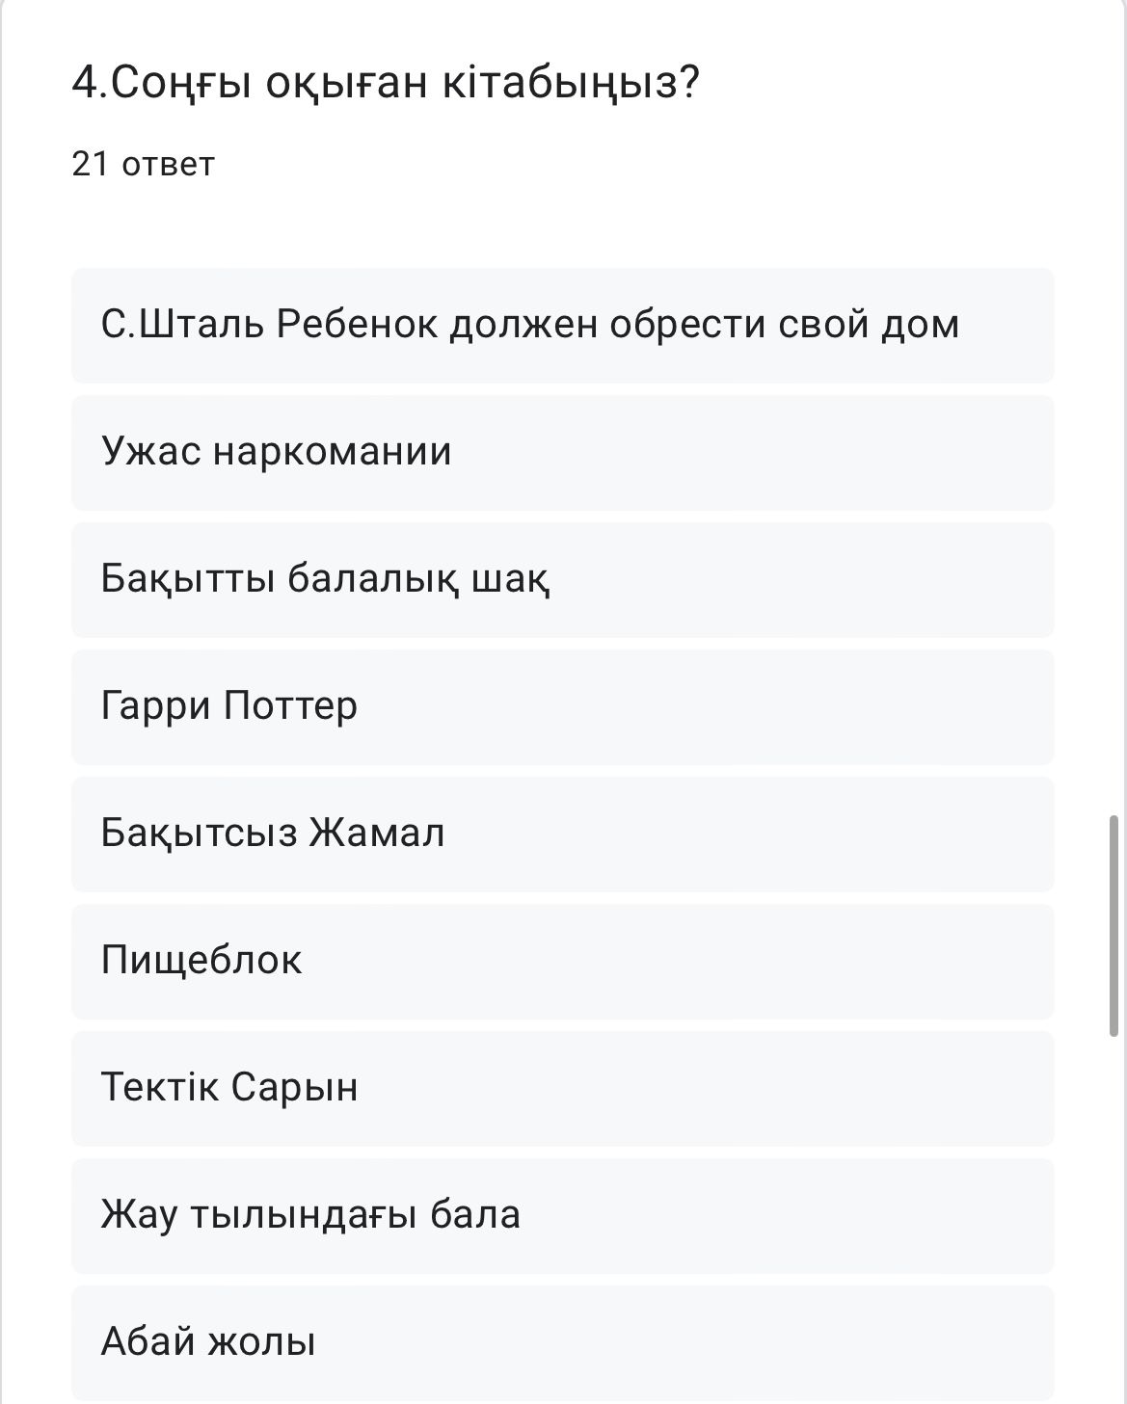
Task: Click the "Абай жолы" answer row
Action: click(x=562, y=1342)
